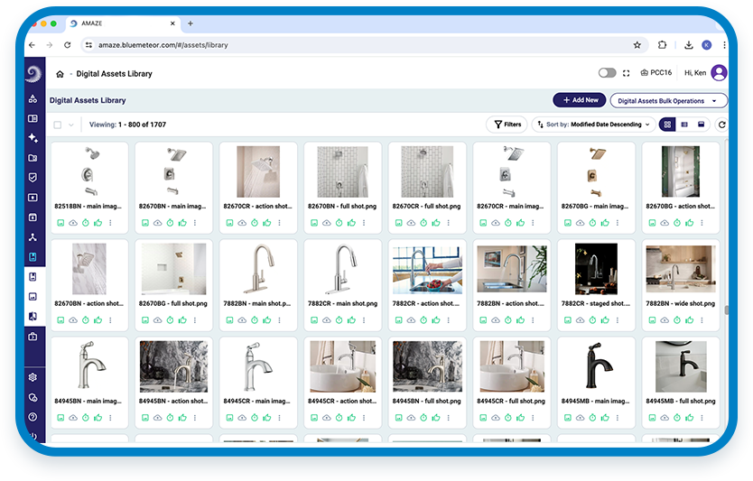Click the browser back arrow

point(33,45)
